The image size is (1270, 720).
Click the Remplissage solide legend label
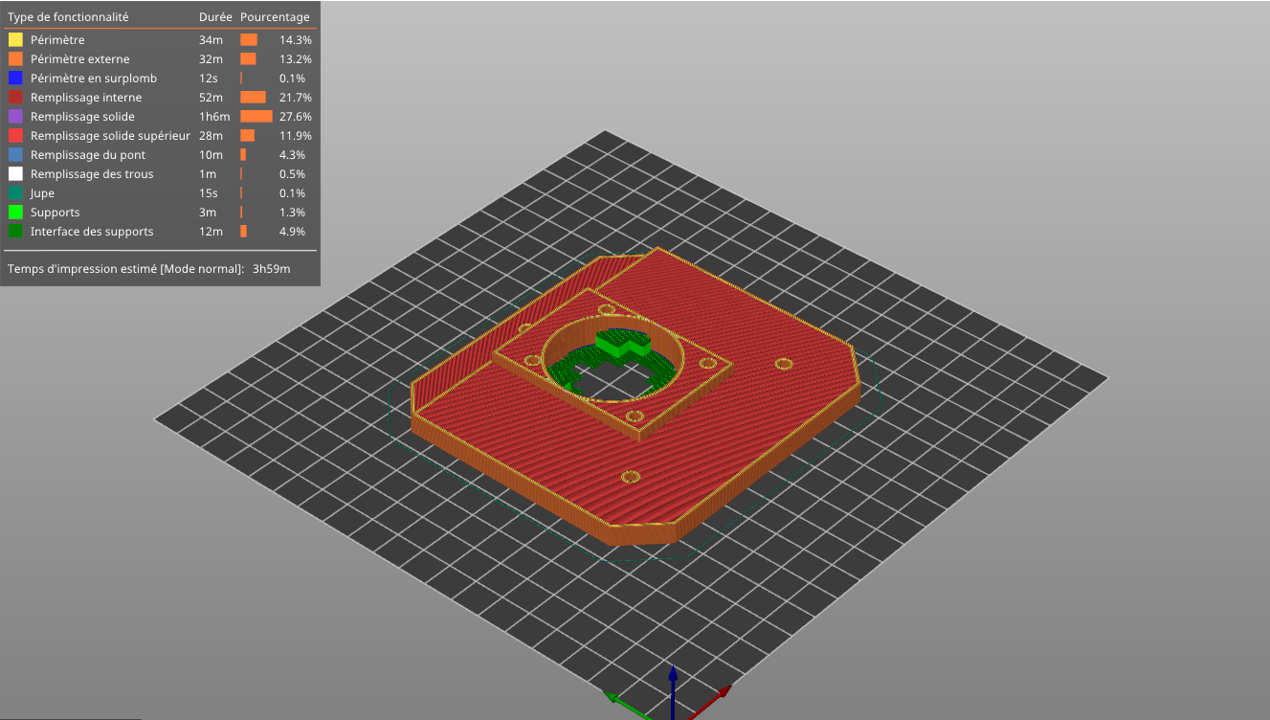(x=82, y=117)
